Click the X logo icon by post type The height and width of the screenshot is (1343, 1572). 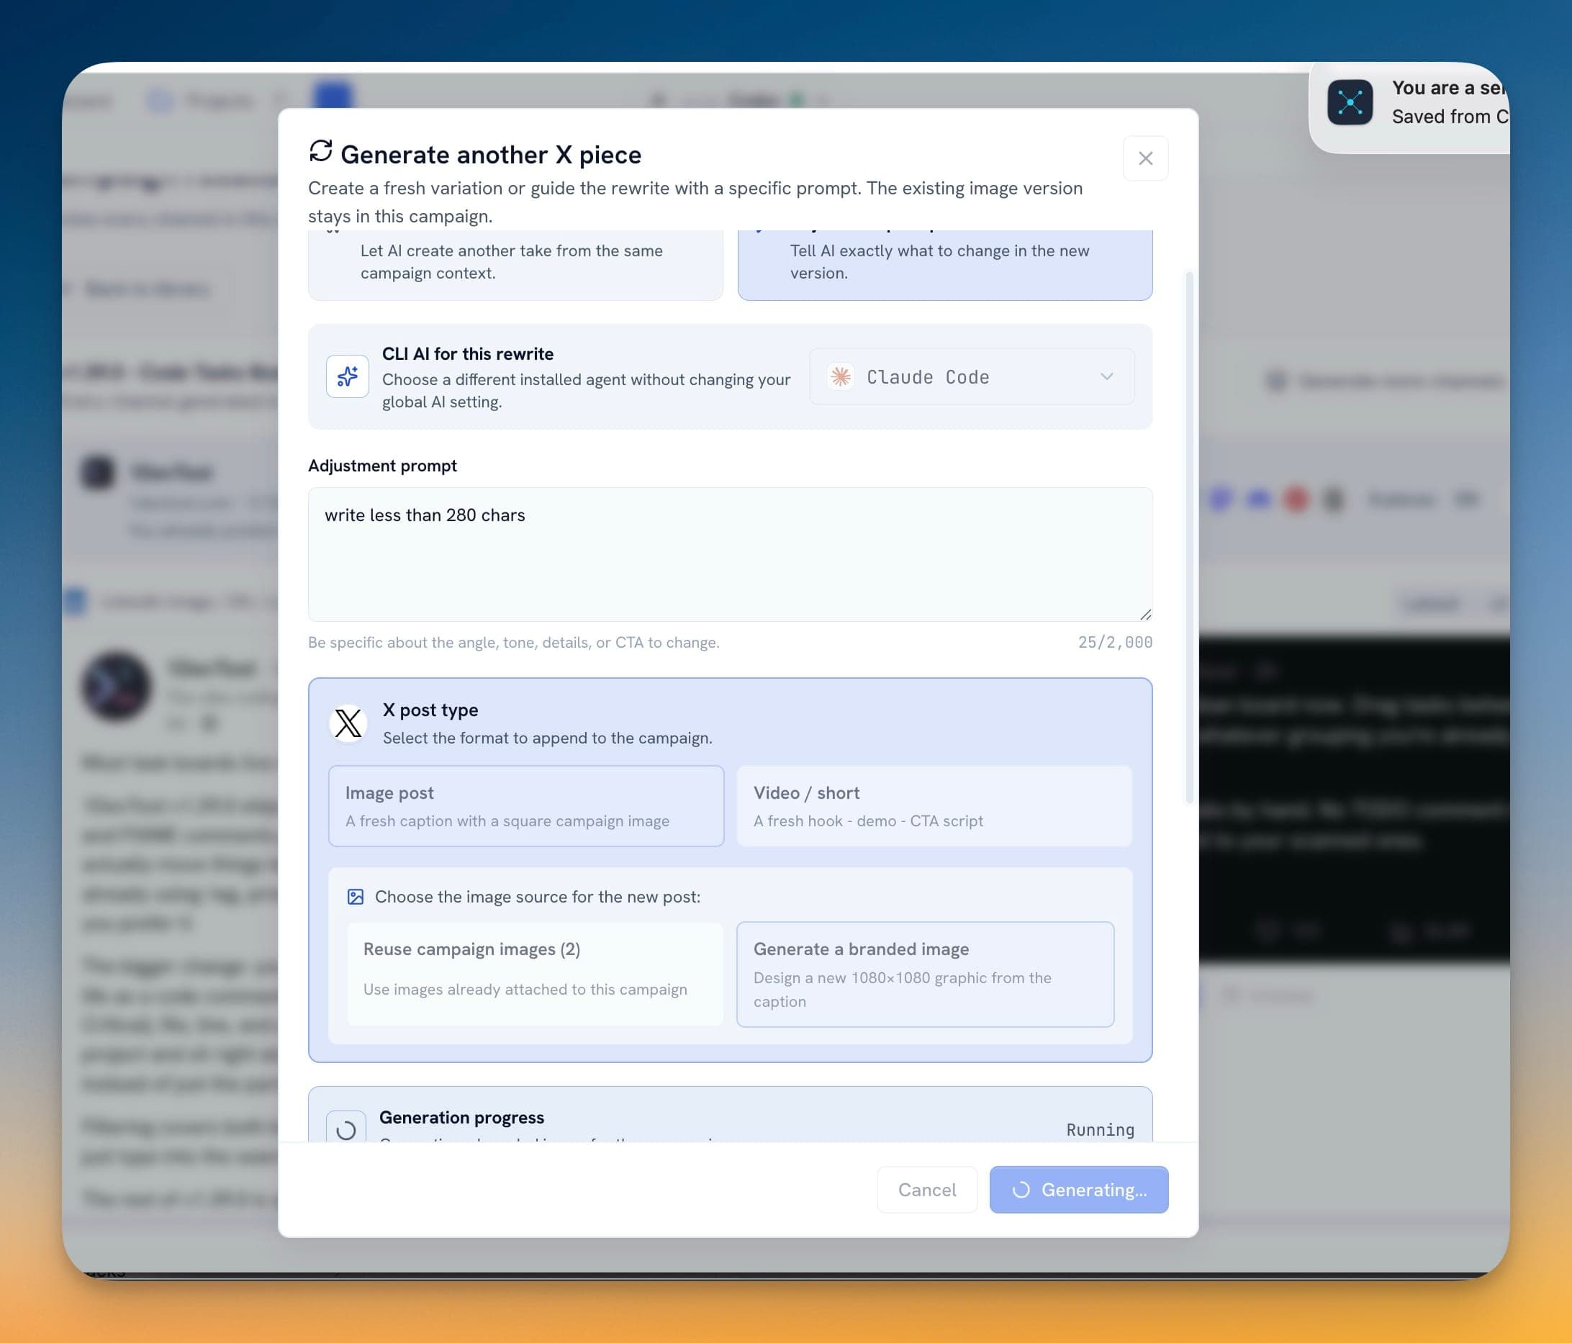[x=348, y=723]
